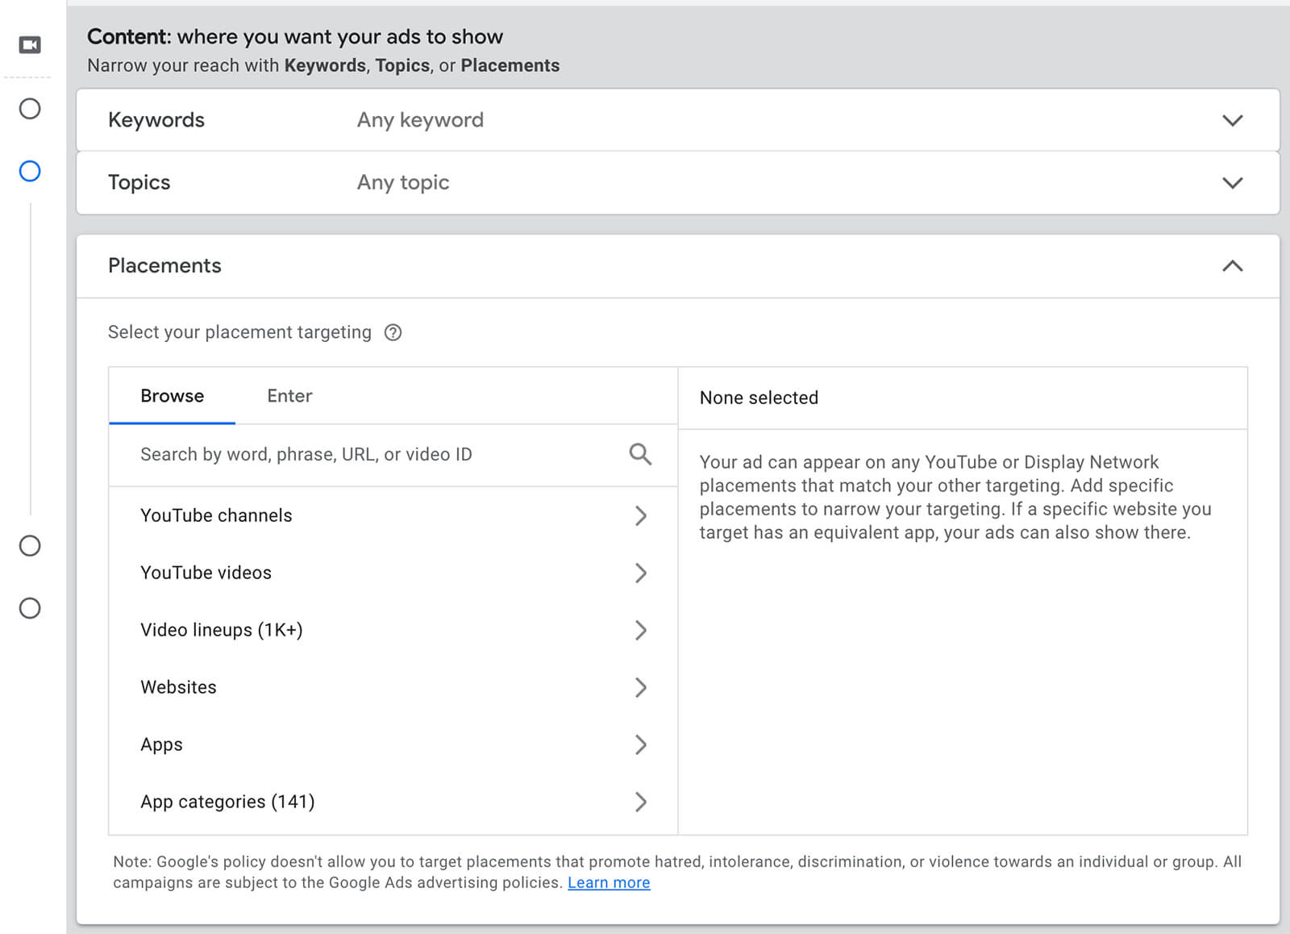Click the arrow next to YouTube videos
Viewport: 1290px width, 934px height.
[x=640, y=573]
